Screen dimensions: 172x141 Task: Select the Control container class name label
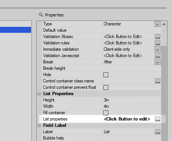click(68, 81)
